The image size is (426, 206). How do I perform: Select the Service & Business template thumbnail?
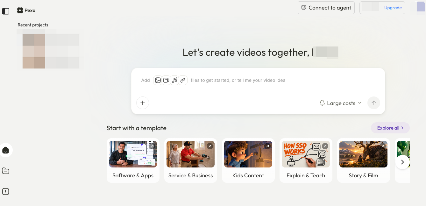coord(191,154)
